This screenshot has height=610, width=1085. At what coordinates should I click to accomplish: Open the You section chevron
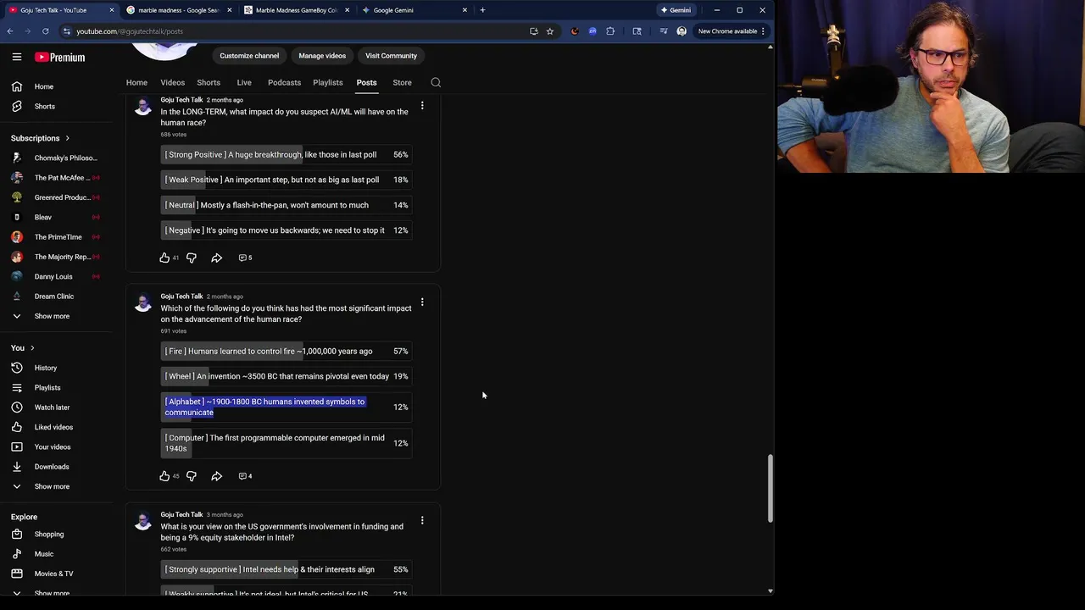pos(32,348)
